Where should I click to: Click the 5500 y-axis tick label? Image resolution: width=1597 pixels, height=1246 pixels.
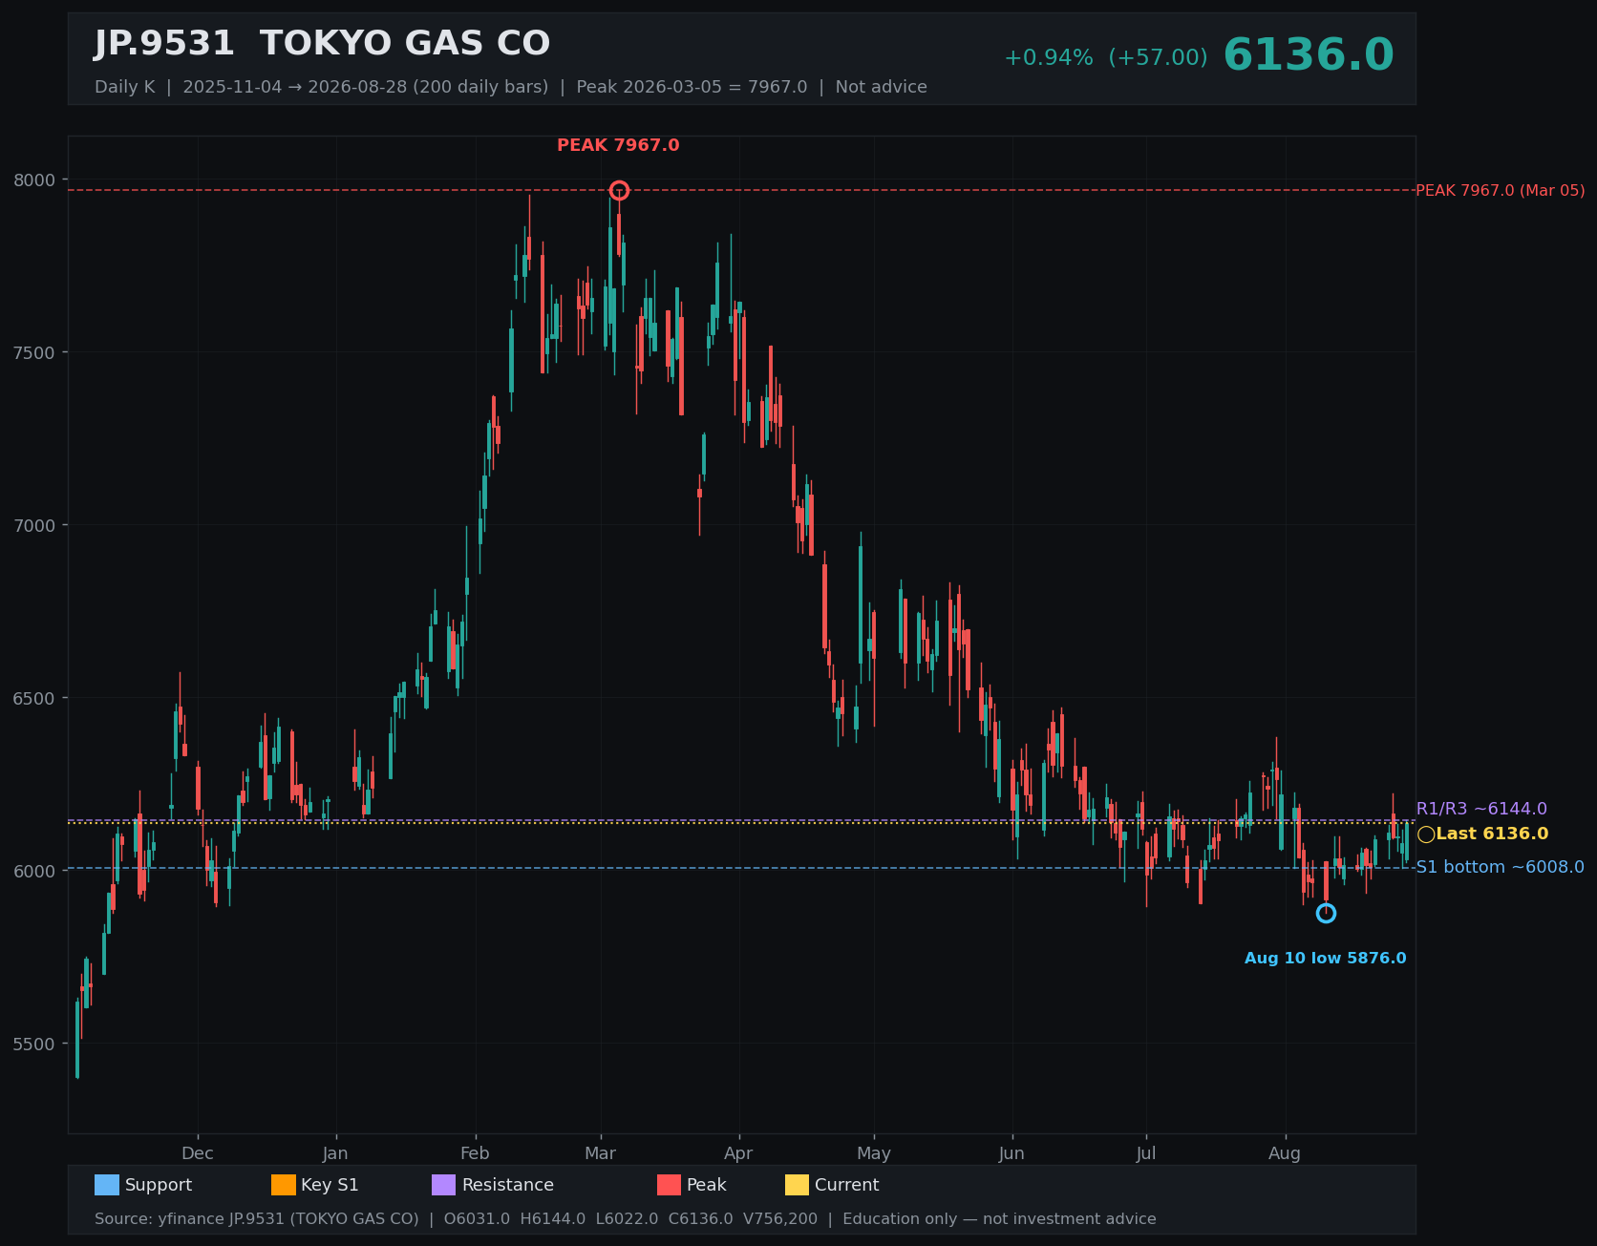point(35,1044)
